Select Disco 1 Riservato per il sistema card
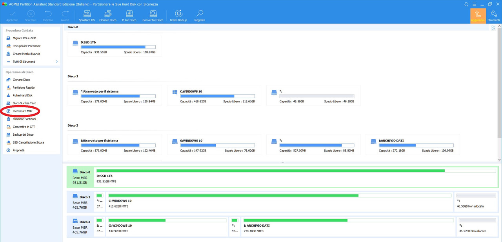Image resolution: width=502 pixels, height=242 pixels. pyautogui.click(x=115, y=95)
